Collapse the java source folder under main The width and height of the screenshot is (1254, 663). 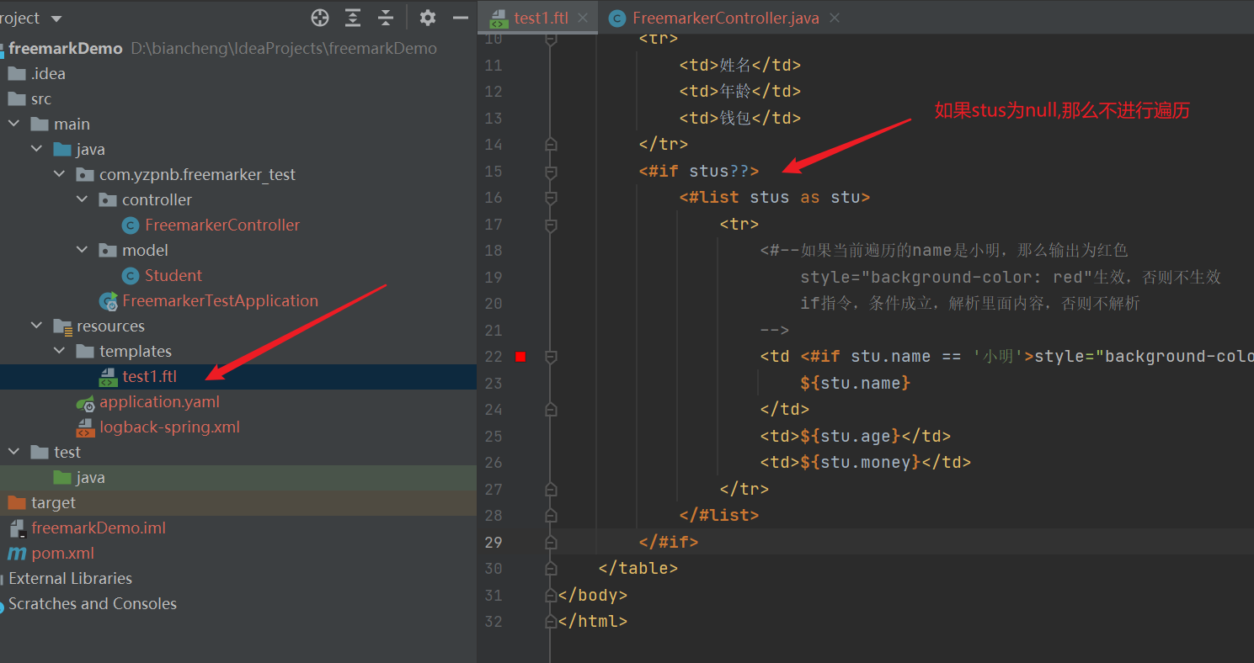(36, 149)
